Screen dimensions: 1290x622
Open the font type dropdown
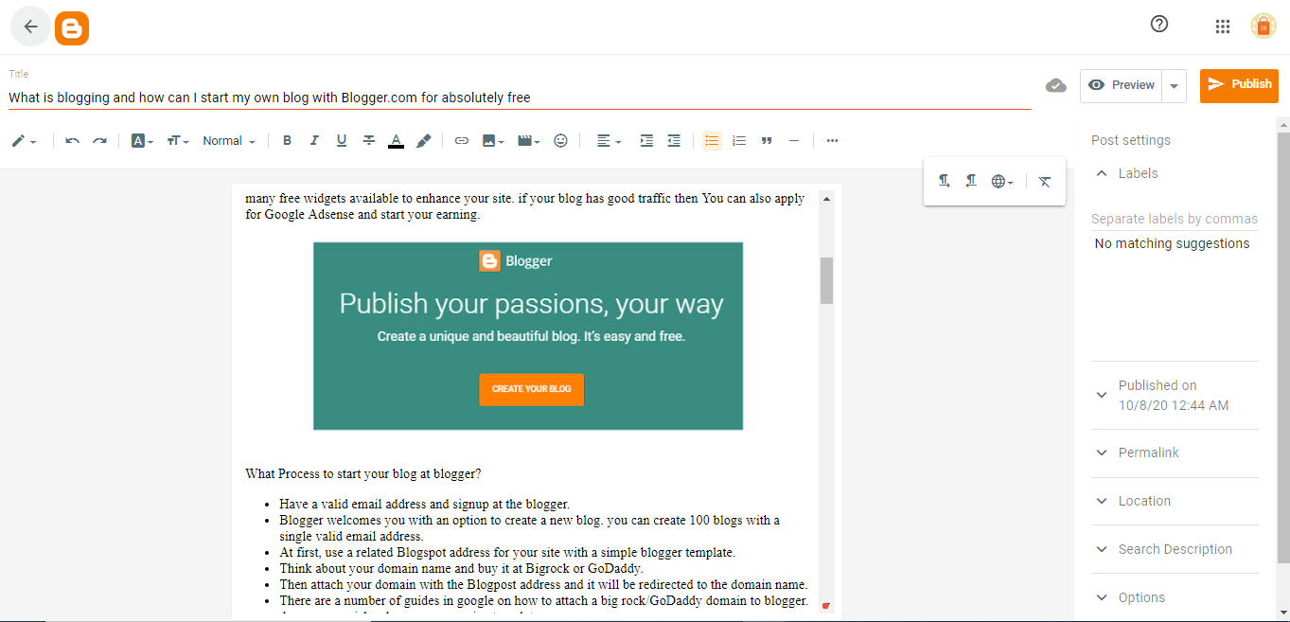coord(143,141)
